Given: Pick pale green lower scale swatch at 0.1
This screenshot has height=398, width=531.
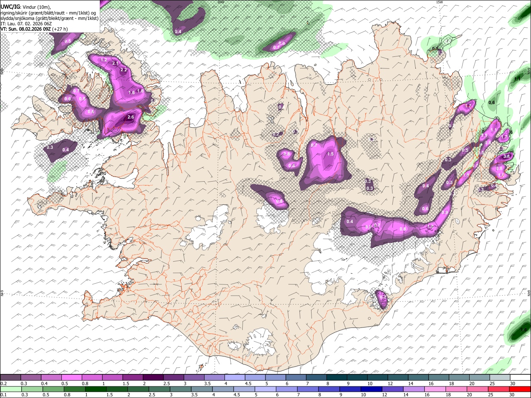Looking at the screenshot, I should (10, 389).
